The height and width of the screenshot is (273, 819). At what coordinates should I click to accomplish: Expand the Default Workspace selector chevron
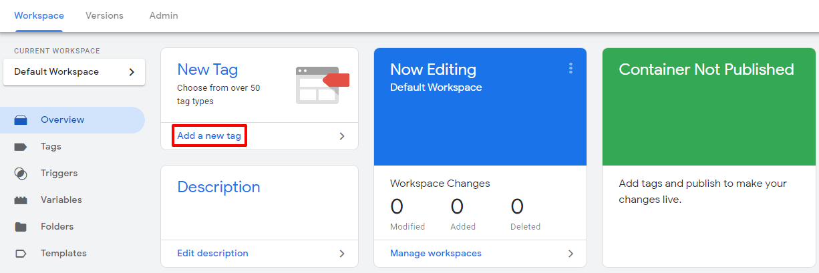(132, 72)
